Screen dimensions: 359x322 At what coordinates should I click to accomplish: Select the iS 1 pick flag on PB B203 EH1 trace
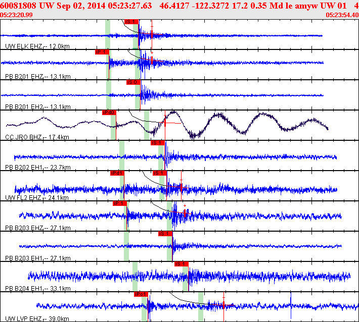click(x=165, y=234)
